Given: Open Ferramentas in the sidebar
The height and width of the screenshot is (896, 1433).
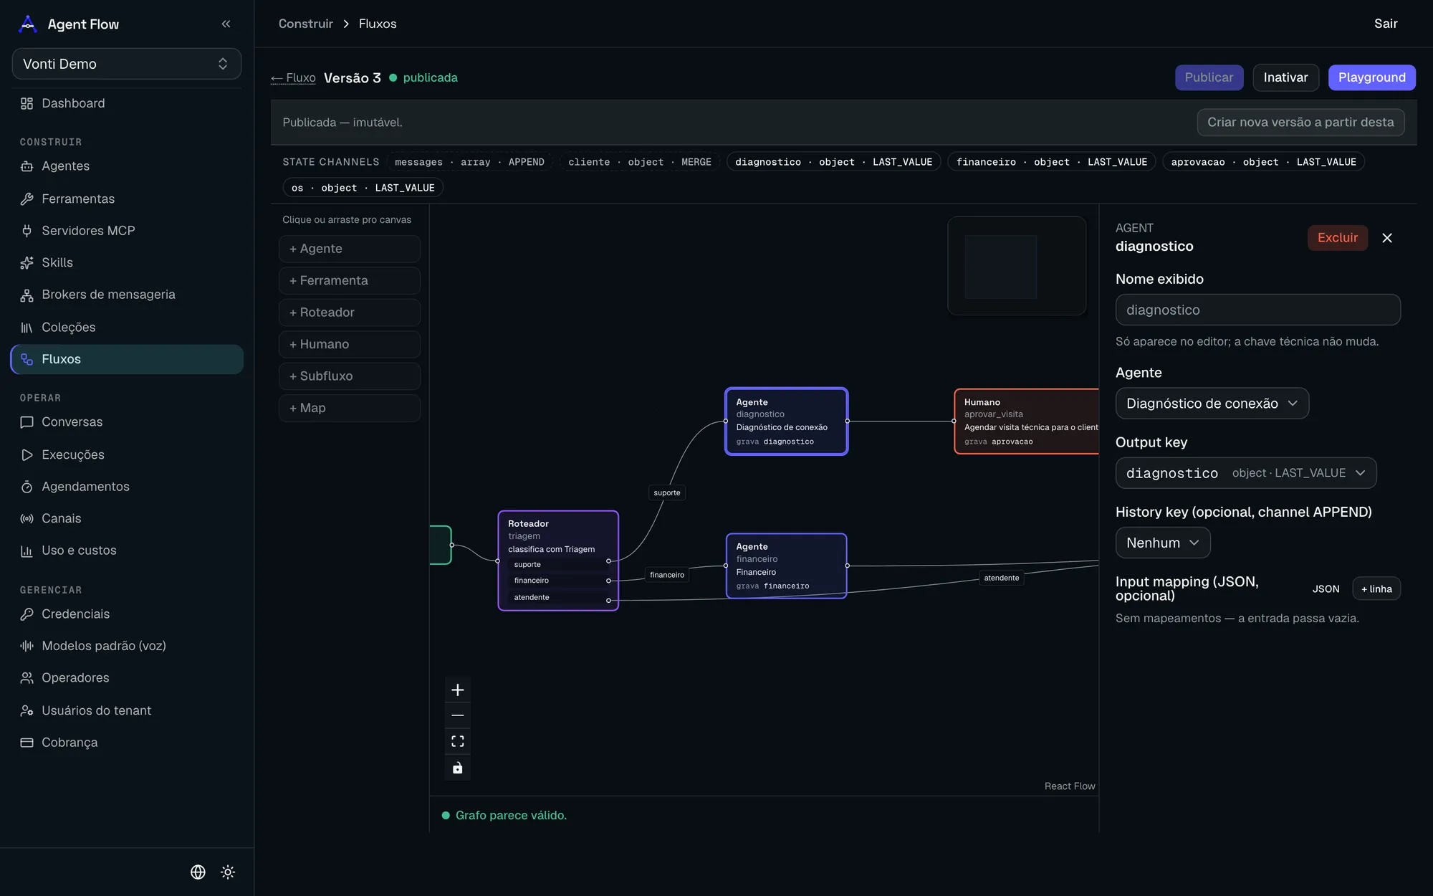Looking at the screenshot, I should click(127, 199).
